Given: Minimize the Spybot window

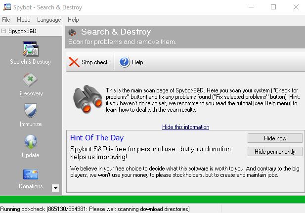Looking at the screenshot, I should pyautogui.click(x=251, y=7).
